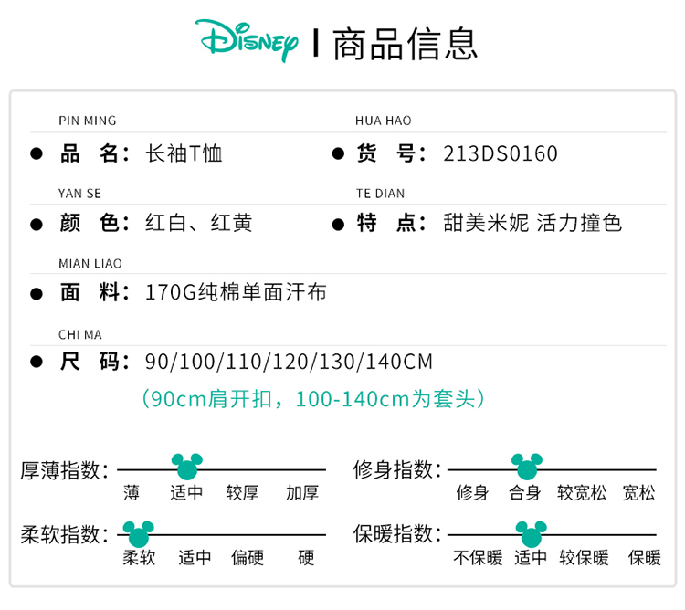Click 硬 at the softness scale's end
The image size is (685, 610).
pyautogui.click(x=306, y=557)
